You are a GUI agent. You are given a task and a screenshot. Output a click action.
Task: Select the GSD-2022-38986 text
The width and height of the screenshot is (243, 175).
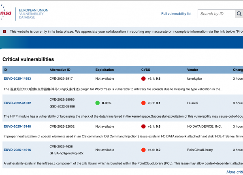62,106
